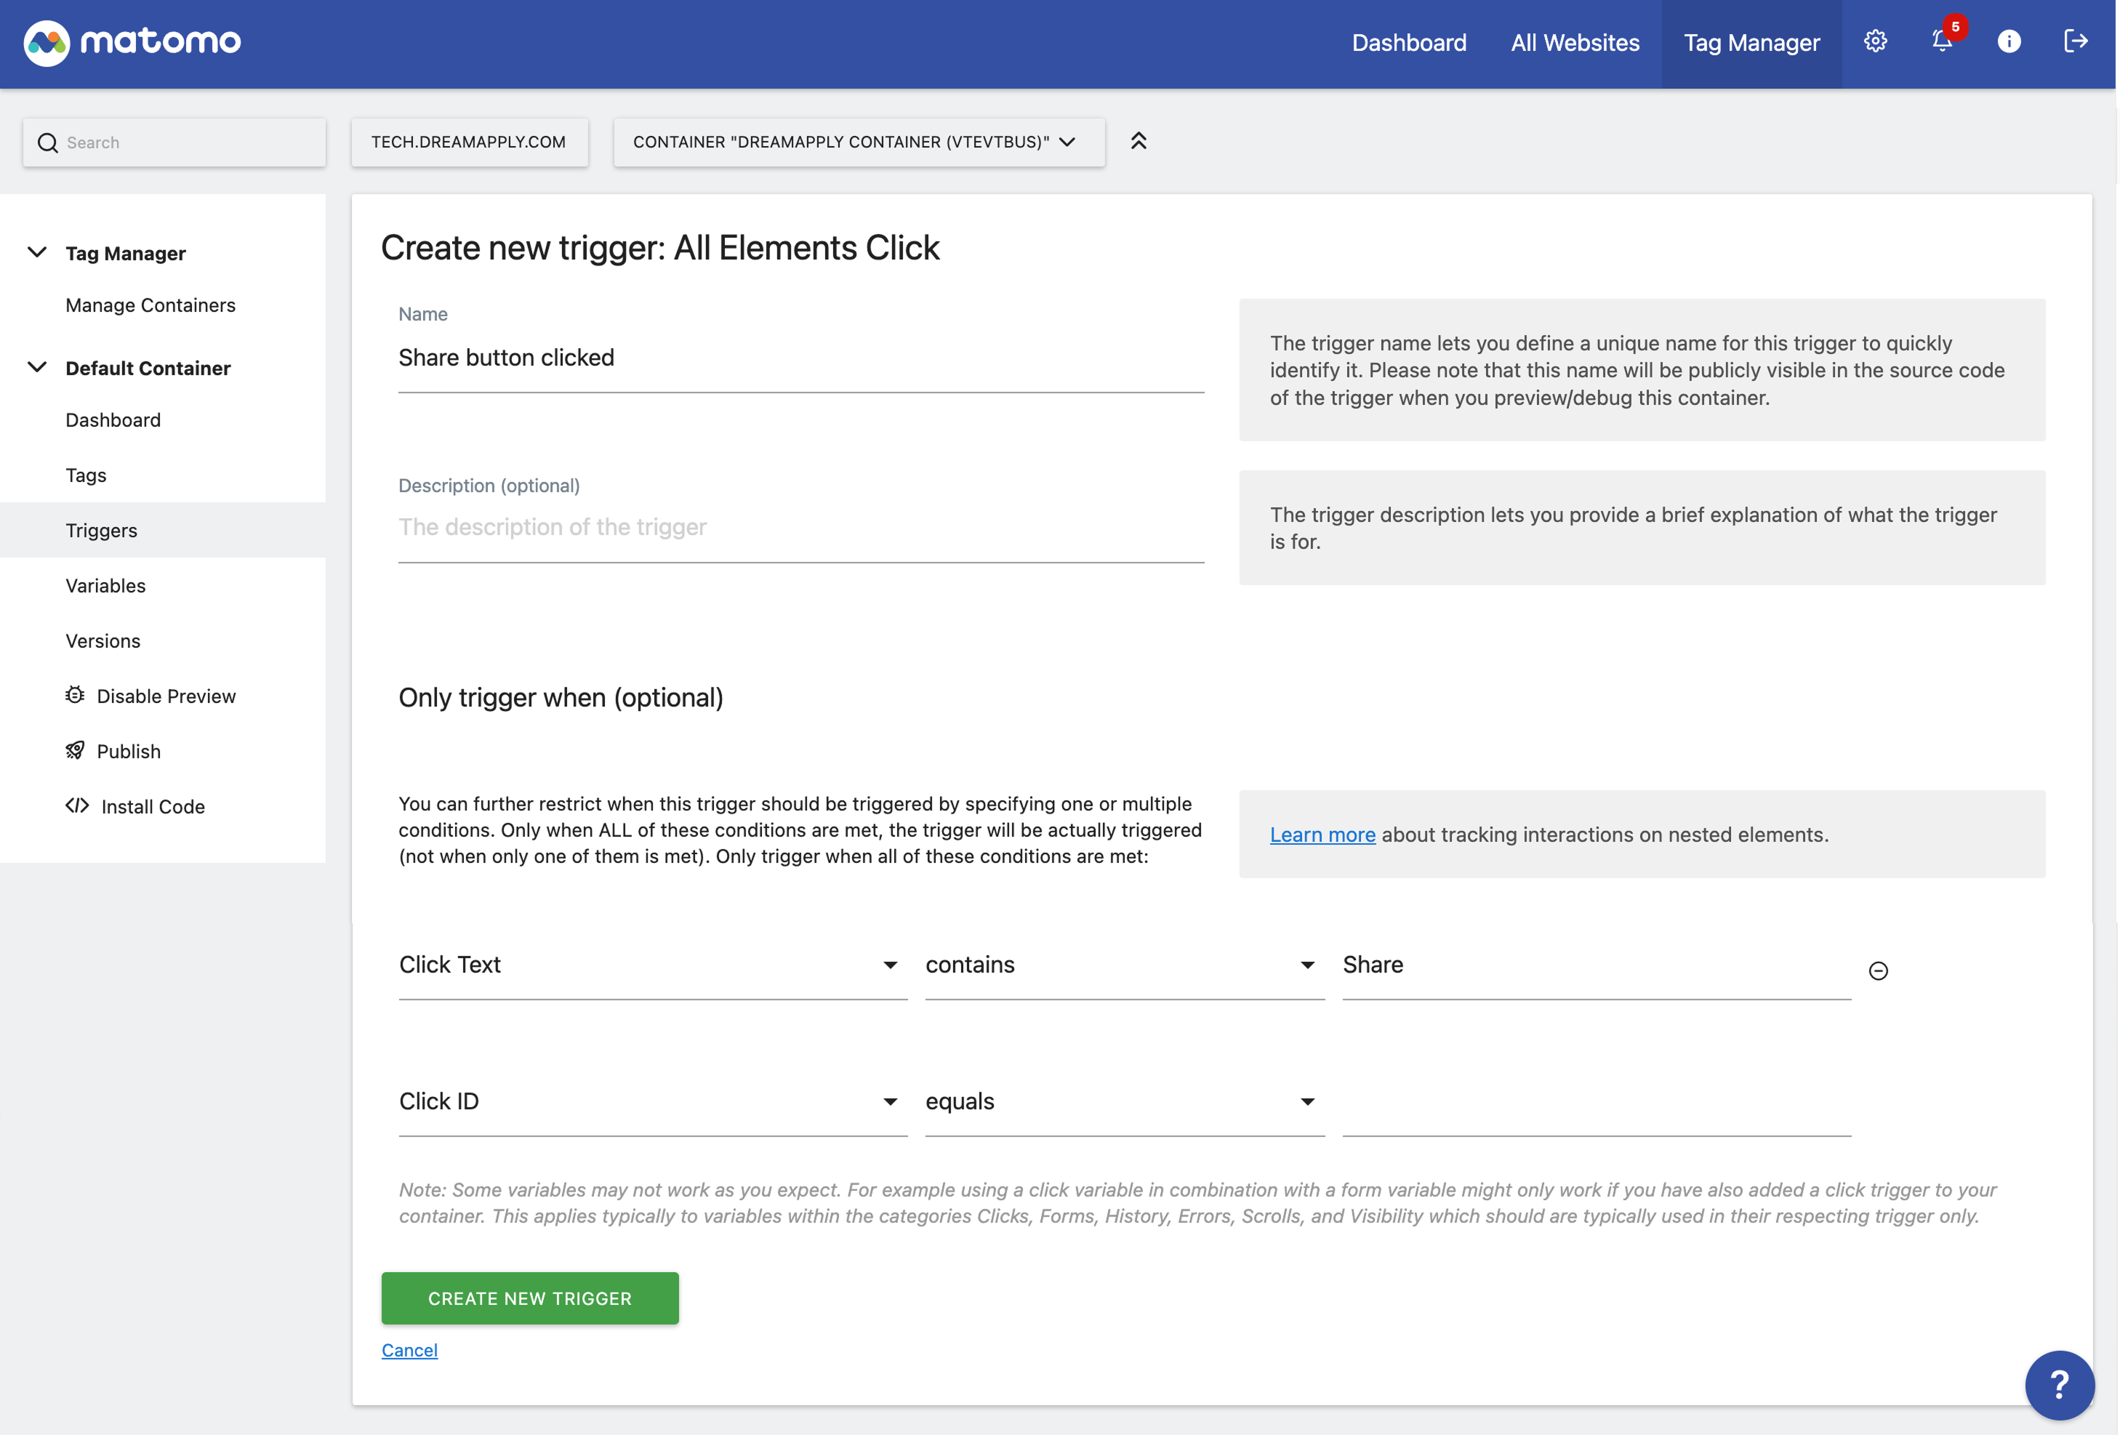Click the Publish label in the sidebar
The height and width of the screenshot is (1435, 2120).
click(x=129, y=751)
